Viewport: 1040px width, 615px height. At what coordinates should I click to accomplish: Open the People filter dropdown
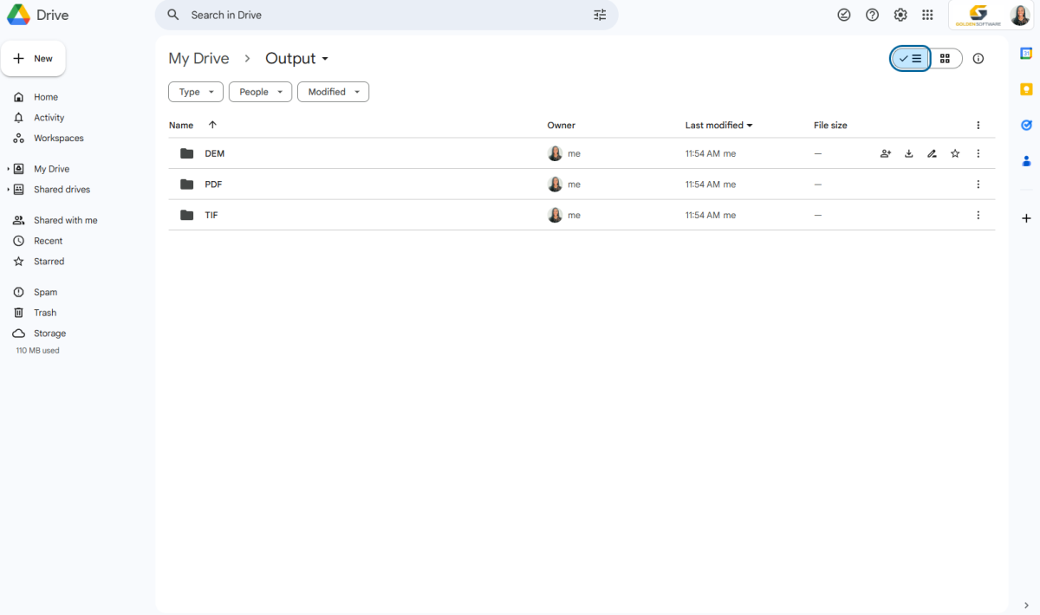pos(260,92)
